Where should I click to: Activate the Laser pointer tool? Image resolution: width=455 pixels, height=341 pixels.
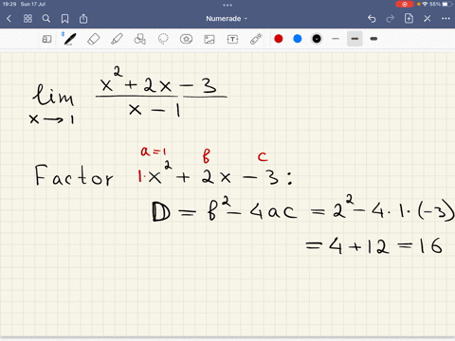pos(256,39)
